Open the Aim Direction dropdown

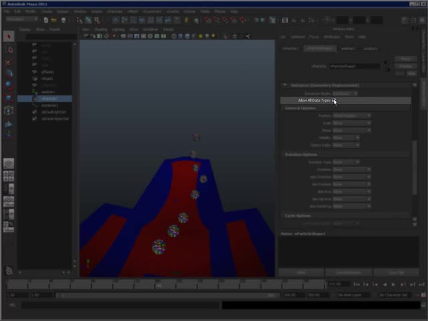(x=352, y=177)
